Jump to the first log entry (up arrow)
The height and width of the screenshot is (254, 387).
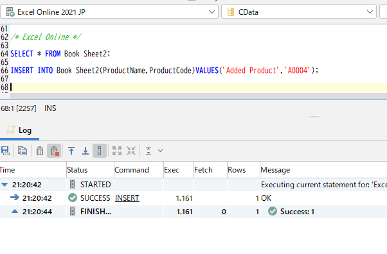[71, 151]
